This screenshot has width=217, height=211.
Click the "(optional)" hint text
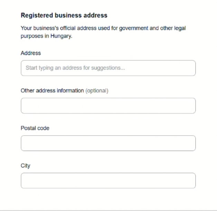97,91
